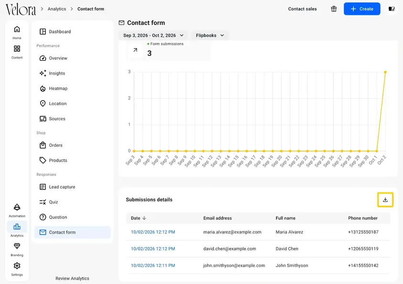Image resolution: width=403 pixels, height=284 pixels.
Task: Open David Chen submission date link
Action: 153,249
